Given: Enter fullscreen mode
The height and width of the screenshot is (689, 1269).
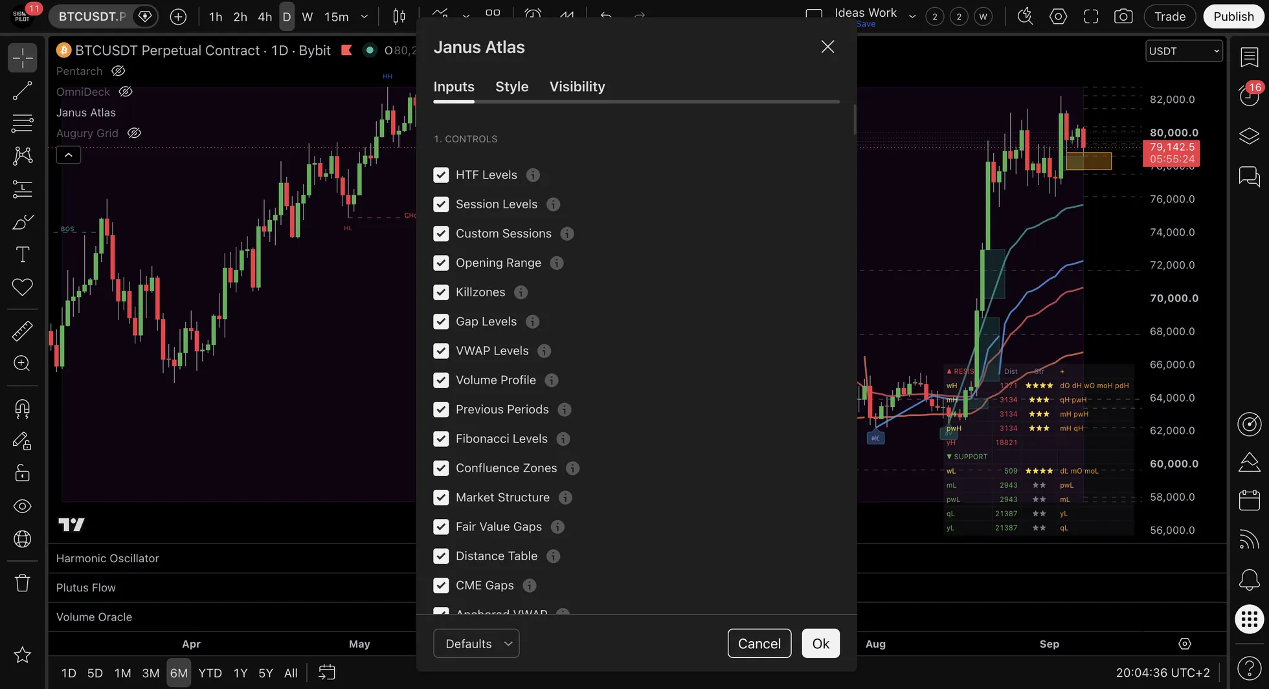Looking at the screenshot, I should pos(1091,16).
